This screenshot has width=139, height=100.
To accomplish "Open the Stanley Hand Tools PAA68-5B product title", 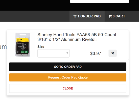I will [x=77, y=37].
